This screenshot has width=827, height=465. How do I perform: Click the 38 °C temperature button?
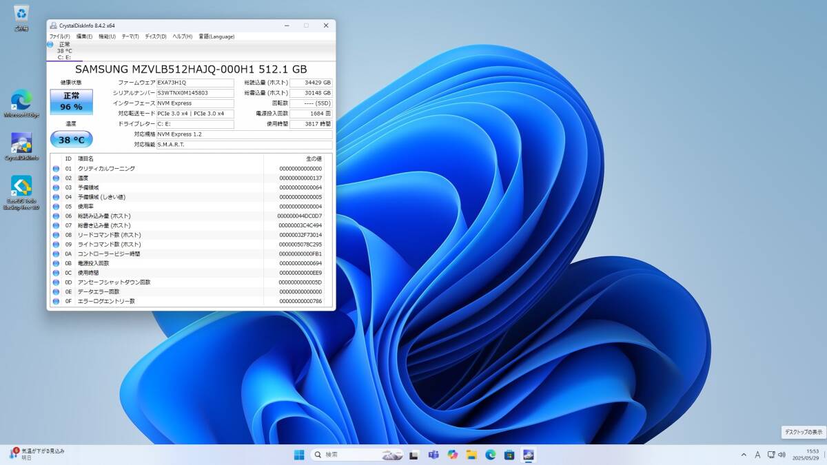click(x=71, y=140)
